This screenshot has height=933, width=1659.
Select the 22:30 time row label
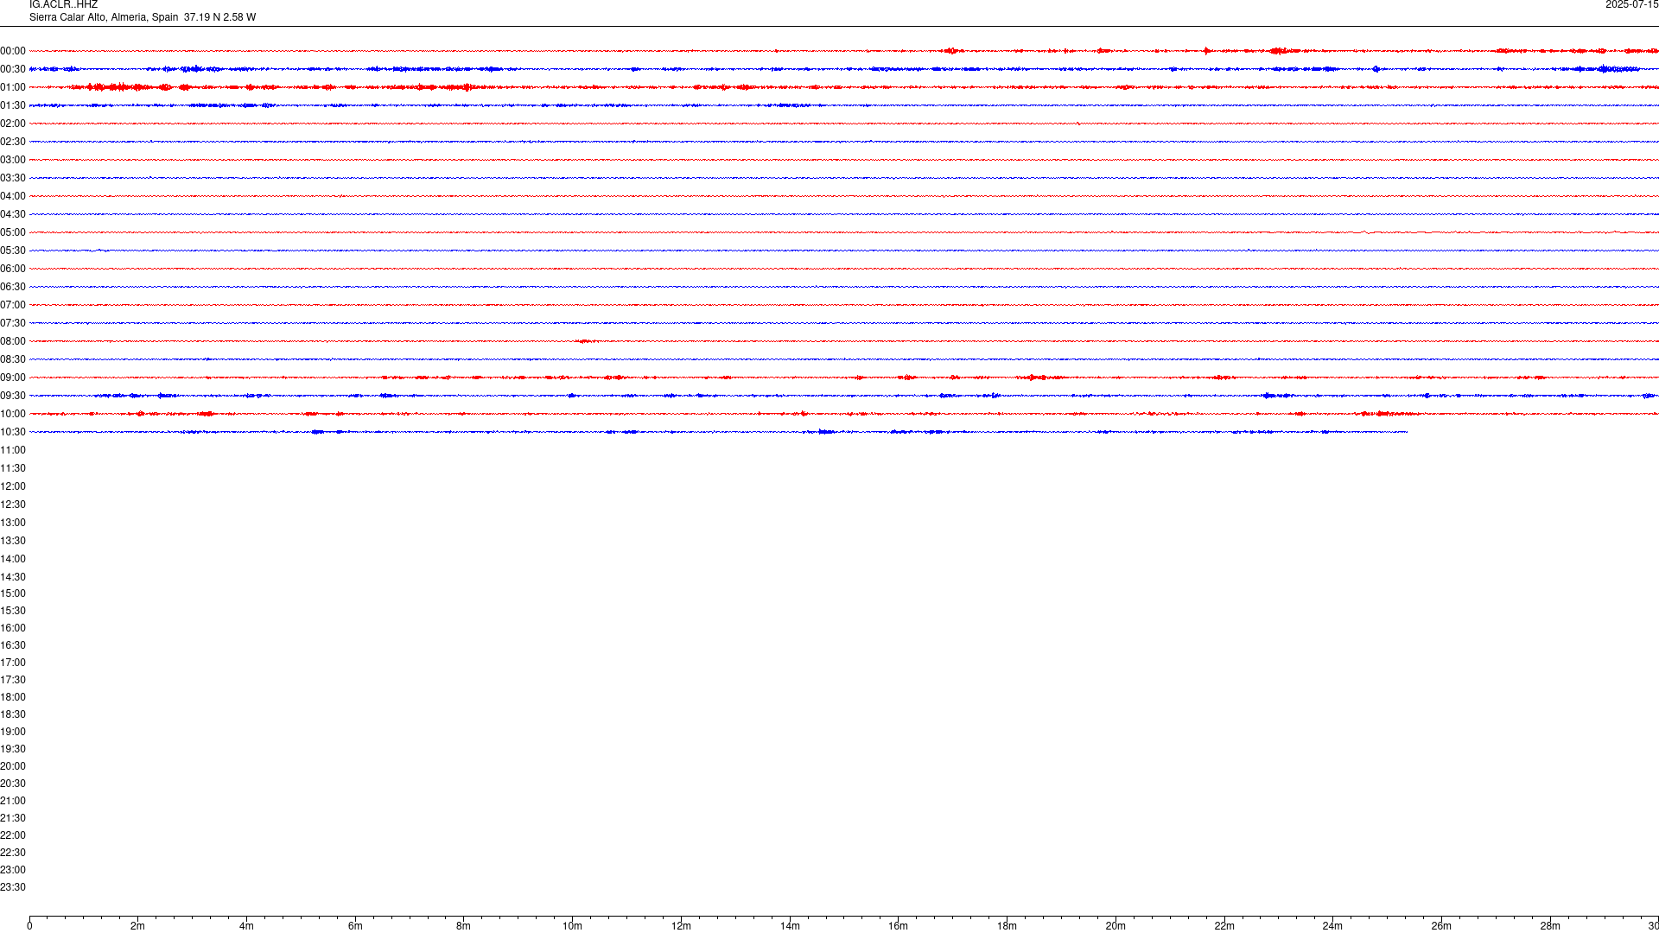pos(13,853)
